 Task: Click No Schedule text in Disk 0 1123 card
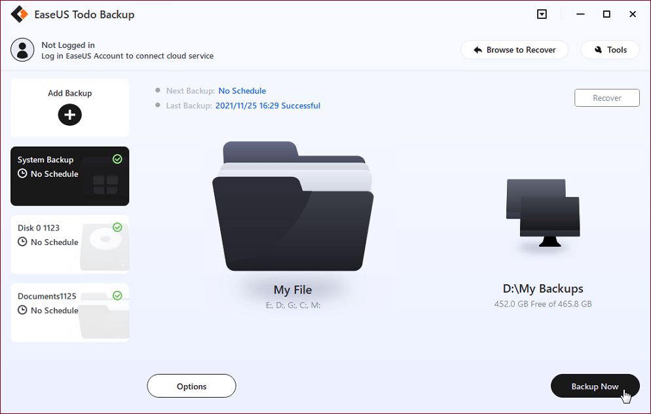point(54,242)
